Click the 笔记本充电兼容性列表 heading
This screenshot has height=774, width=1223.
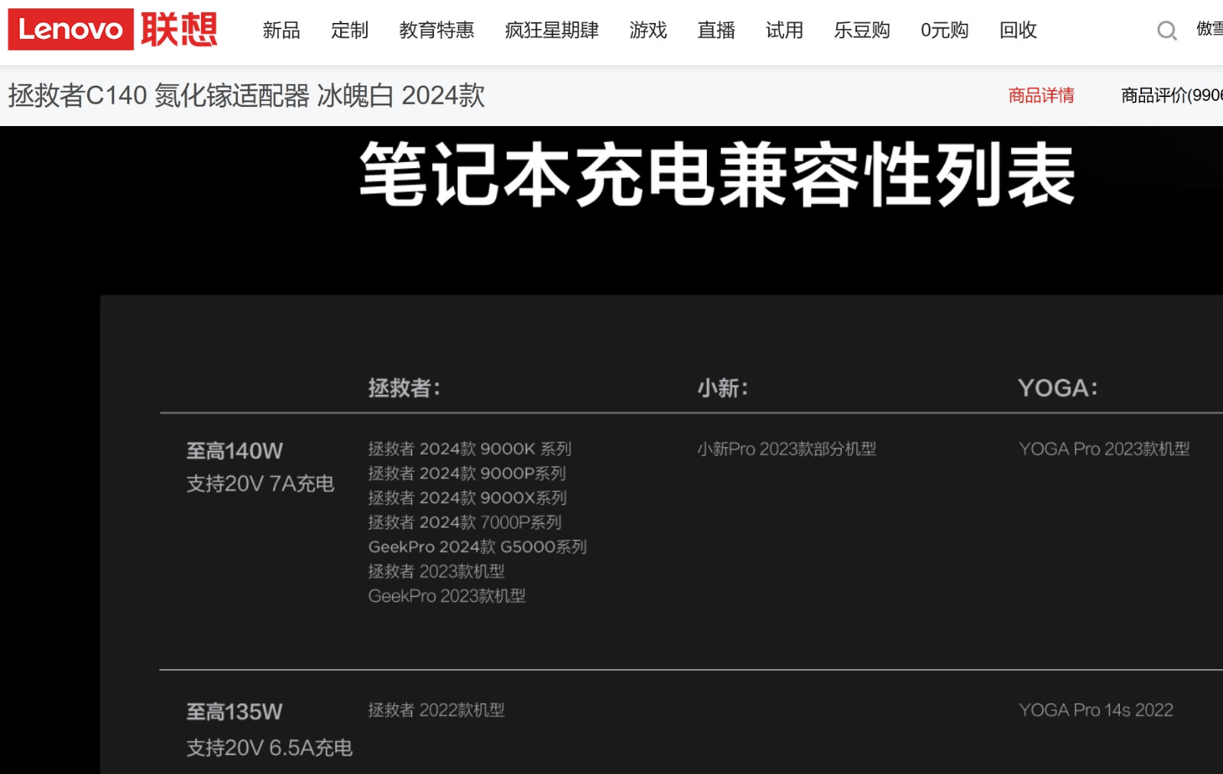[717, 174]
